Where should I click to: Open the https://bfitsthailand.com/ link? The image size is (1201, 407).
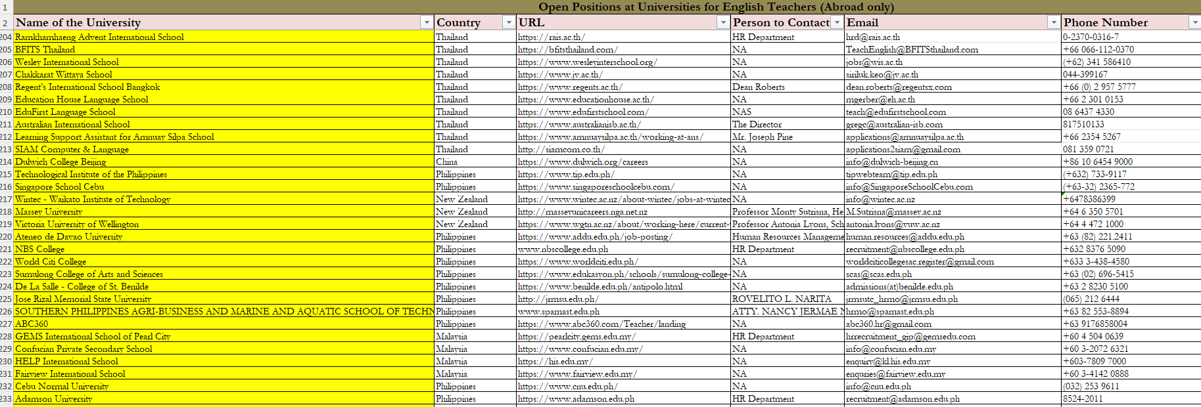(567, 50)
